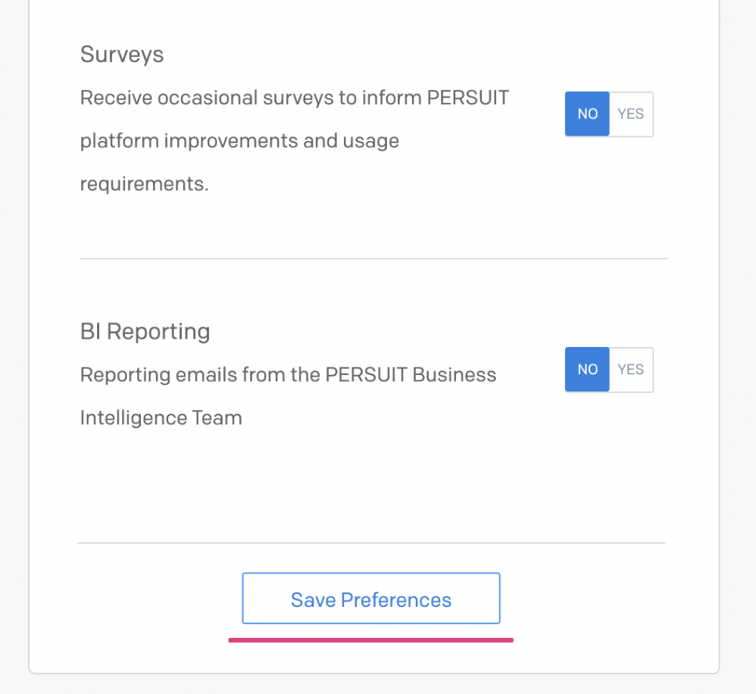Viewport: 756px width, 694px height.
Task: Click the 'Receive occasional surveys to inform PERSUIT' line
Action: coord(295,98)
